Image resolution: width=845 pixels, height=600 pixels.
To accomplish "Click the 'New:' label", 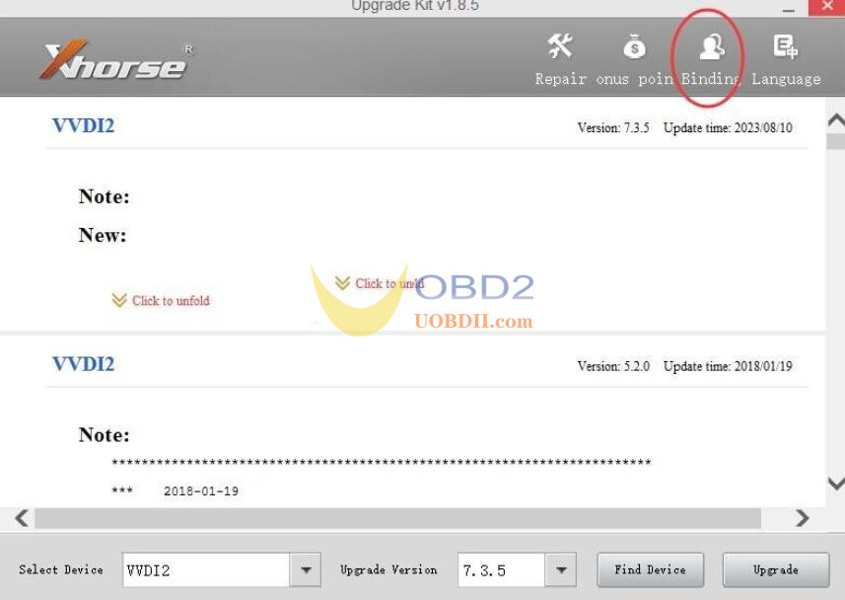I will point(103,235).
